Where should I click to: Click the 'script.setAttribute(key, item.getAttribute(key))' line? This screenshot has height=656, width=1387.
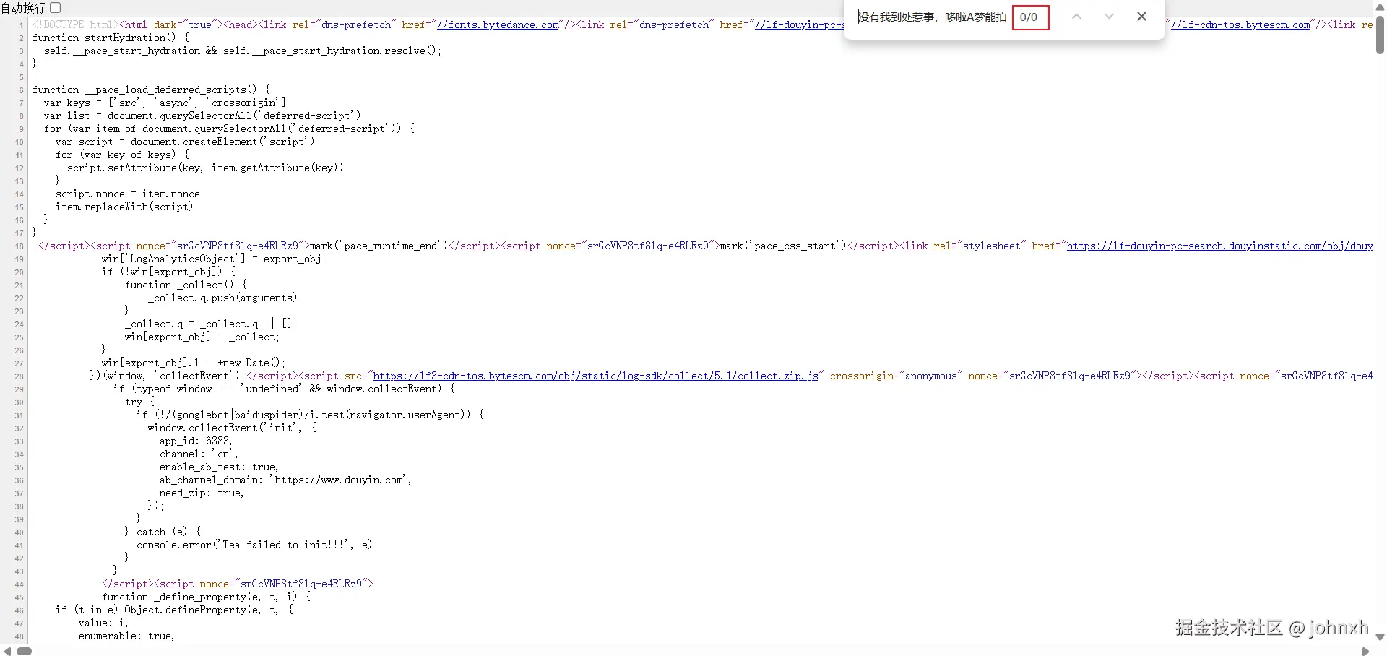tap(205, 168)
